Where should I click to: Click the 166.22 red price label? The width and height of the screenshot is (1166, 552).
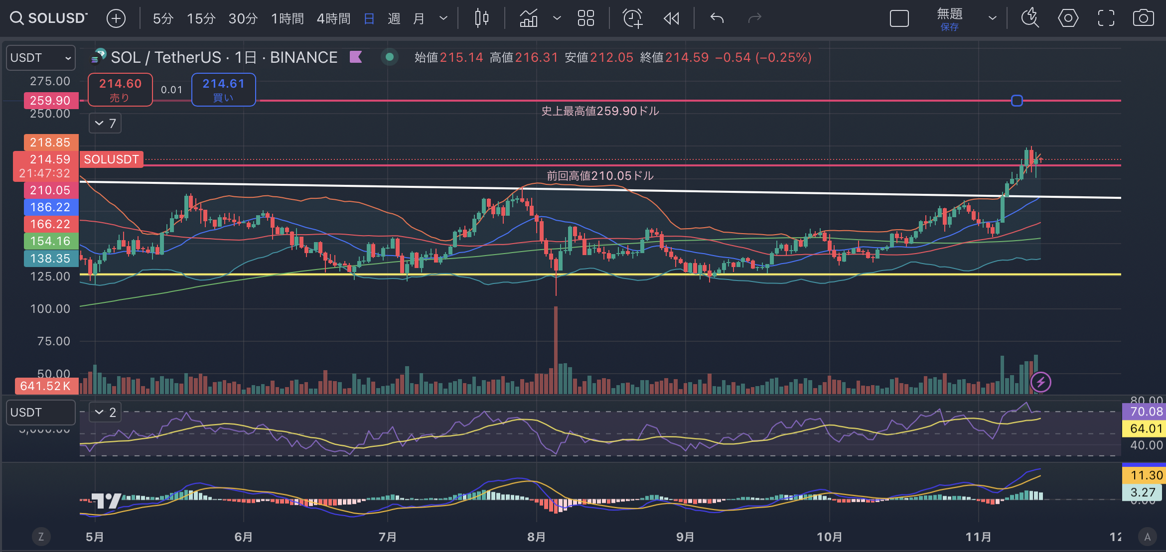pyautogui.click(x=51, y=224)
